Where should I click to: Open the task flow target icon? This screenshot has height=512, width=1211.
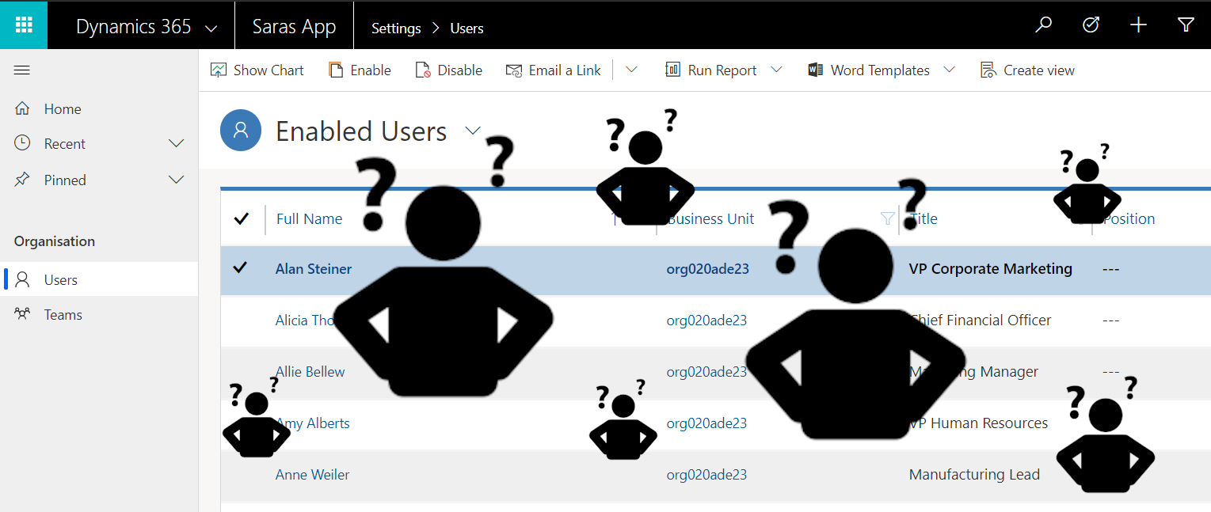coord(1091,25)
